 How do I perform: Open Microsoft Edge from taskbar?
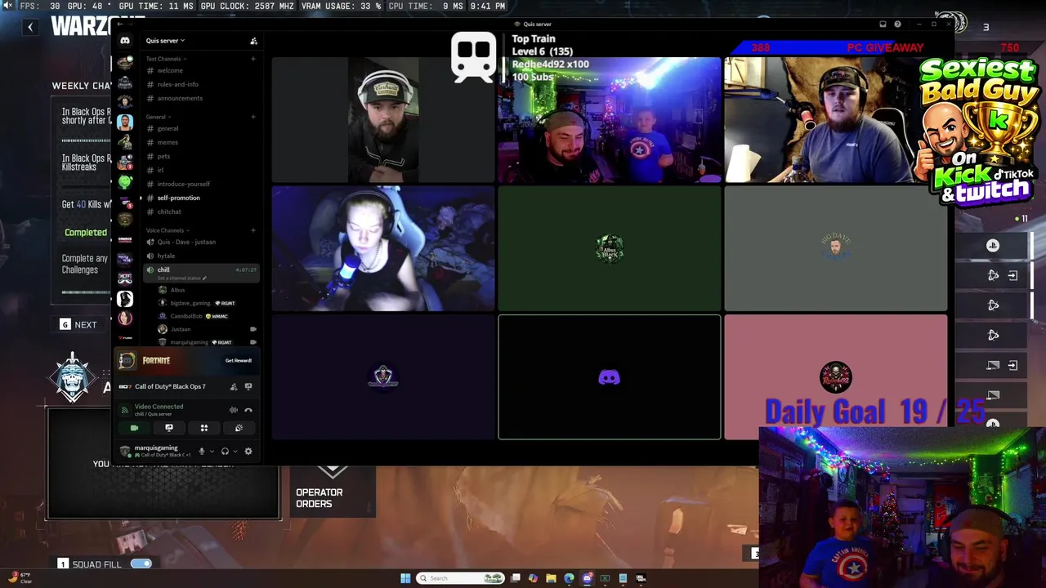coord(569,578)
